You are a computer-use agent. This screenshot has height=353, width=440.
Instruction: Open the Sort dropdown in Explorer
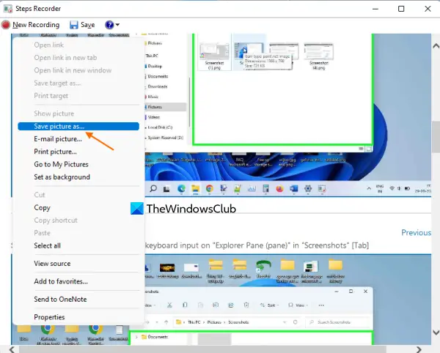pos(269,305)
